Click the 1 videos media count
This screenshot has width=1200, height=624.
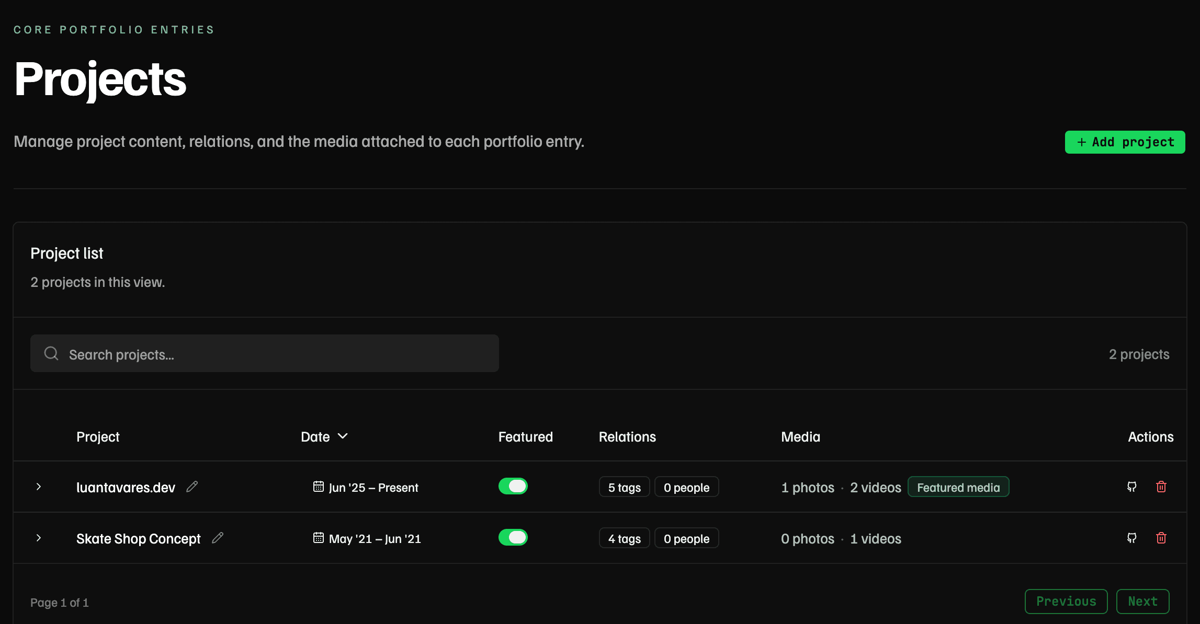(876, 539)
